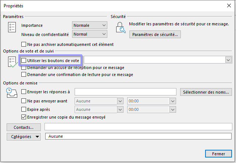Viewport: 236px width, 163px height.
Task: Check 'Utiliser les boutons de vote'
Action: coord(24,61)
